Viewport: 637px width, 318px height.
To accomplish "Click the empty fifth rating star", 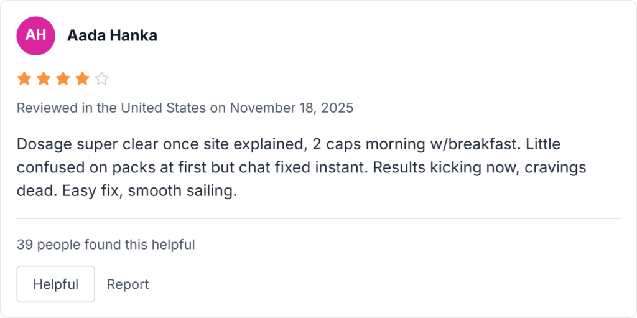I will [x=102, y=79].
